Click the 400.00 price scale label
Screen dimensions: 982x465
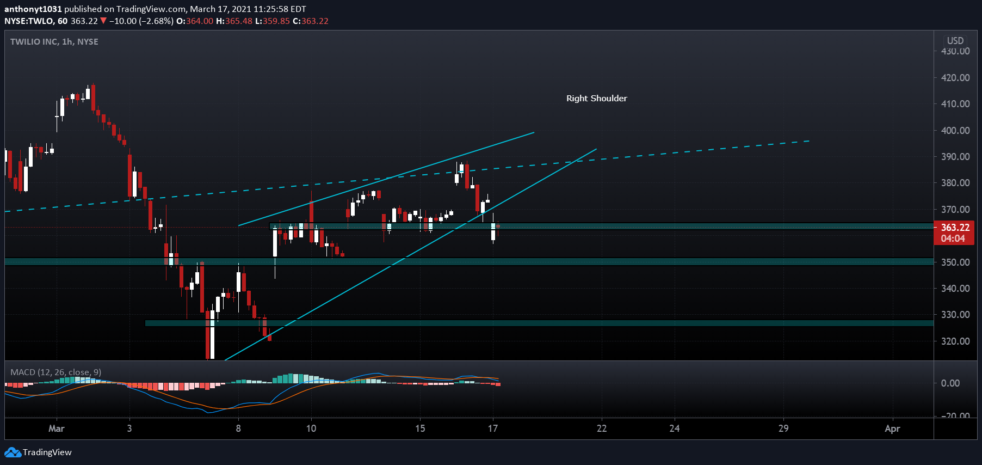point(955,131)
